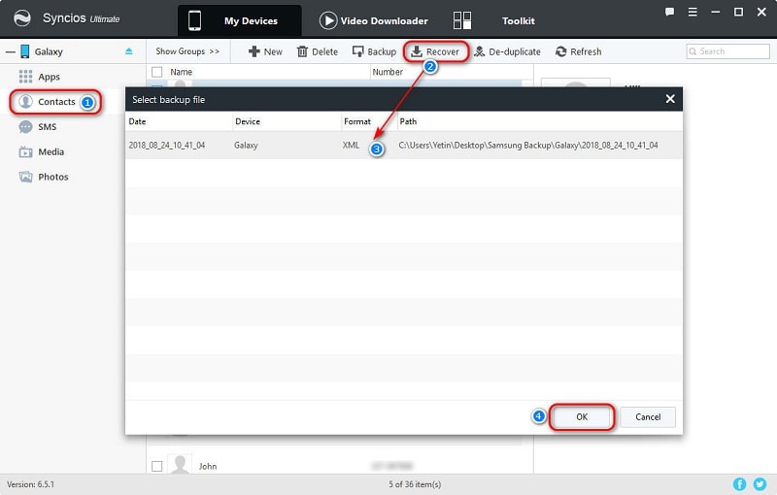Click Galaxy in the Device column
The height and width of the screenshot is (495, 777).
click(x=246, y=145)
